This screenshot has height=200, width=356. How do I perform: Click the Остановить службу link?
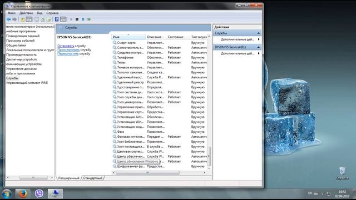pos(66,46)
